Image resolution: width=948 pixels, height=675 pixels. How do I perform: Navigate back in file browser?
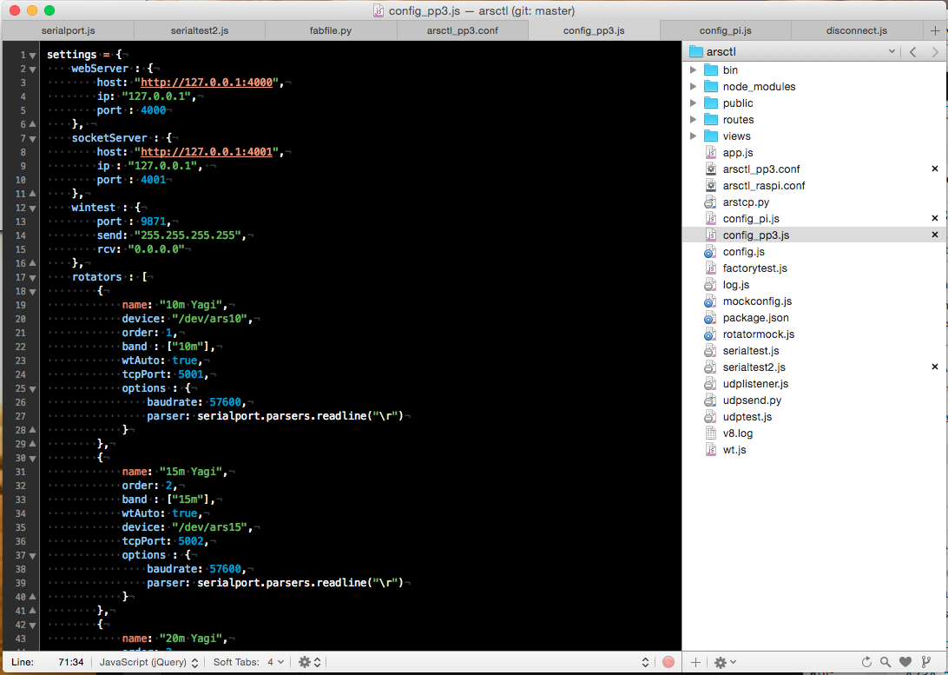point(913,52)
